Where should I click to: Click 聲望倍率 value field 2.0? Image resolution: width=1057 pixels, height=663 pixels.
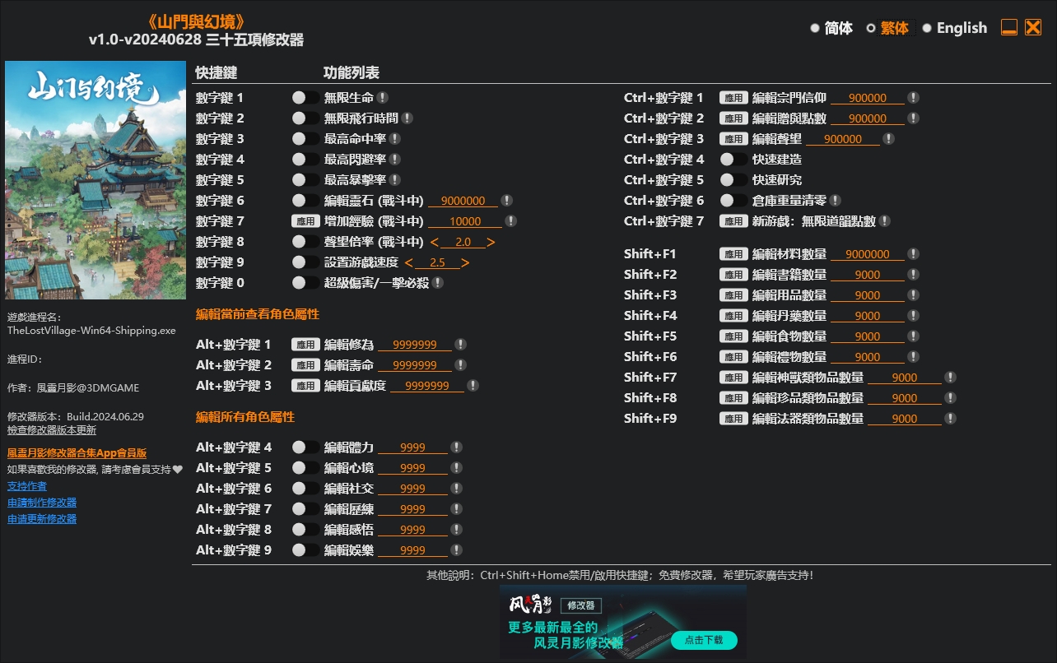click(463, 243)
